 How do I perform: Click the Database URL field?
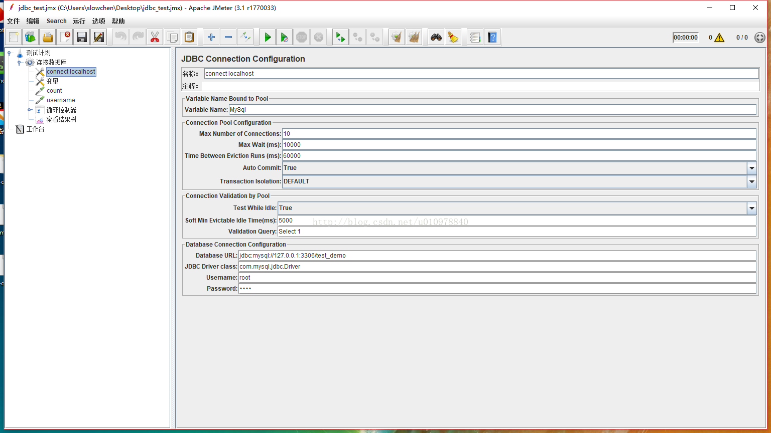tap(497, 256)
